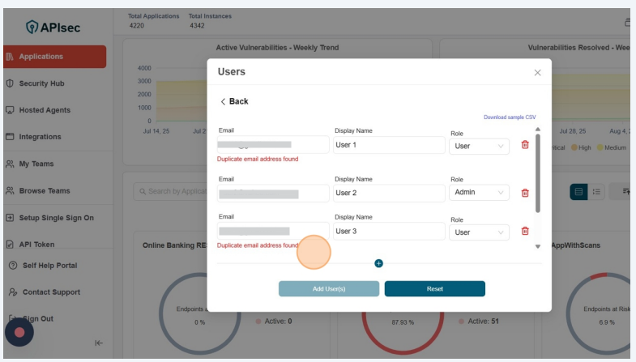Click the email field for User 1
Image resolution: width=636 pixels, height=362 pixels.
273,145
